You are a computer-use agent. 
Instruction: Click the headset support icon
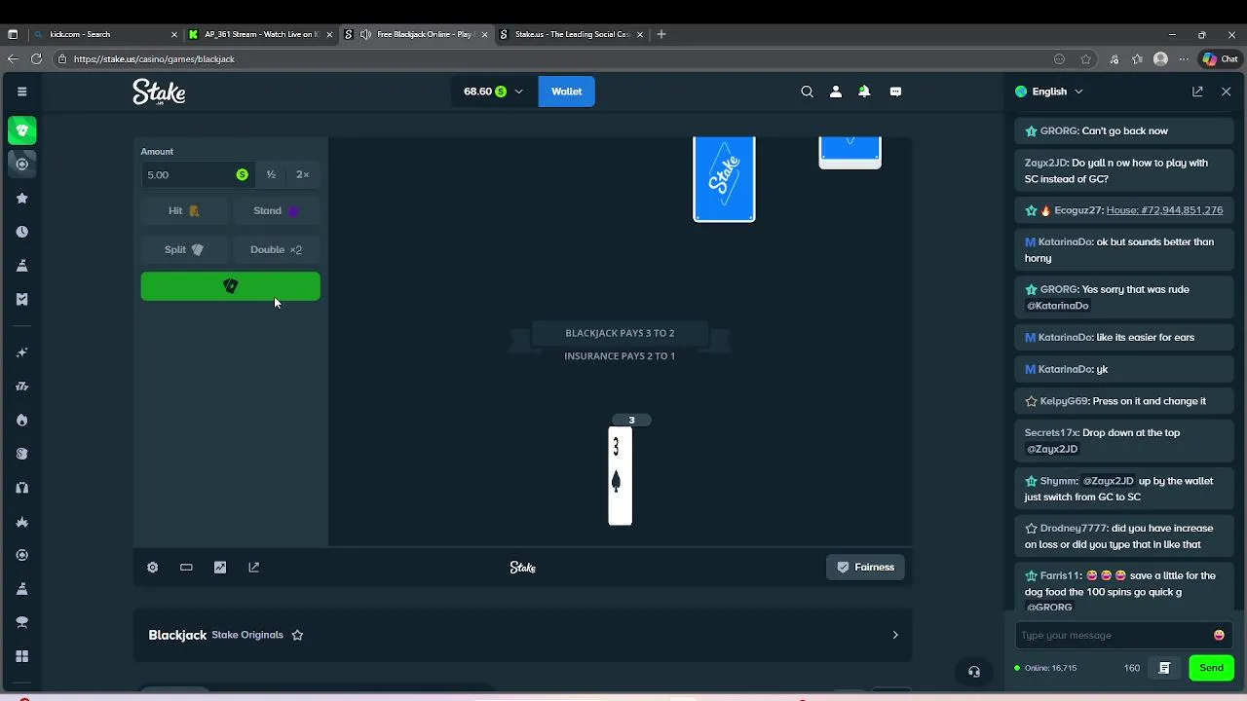coord(973,672)
